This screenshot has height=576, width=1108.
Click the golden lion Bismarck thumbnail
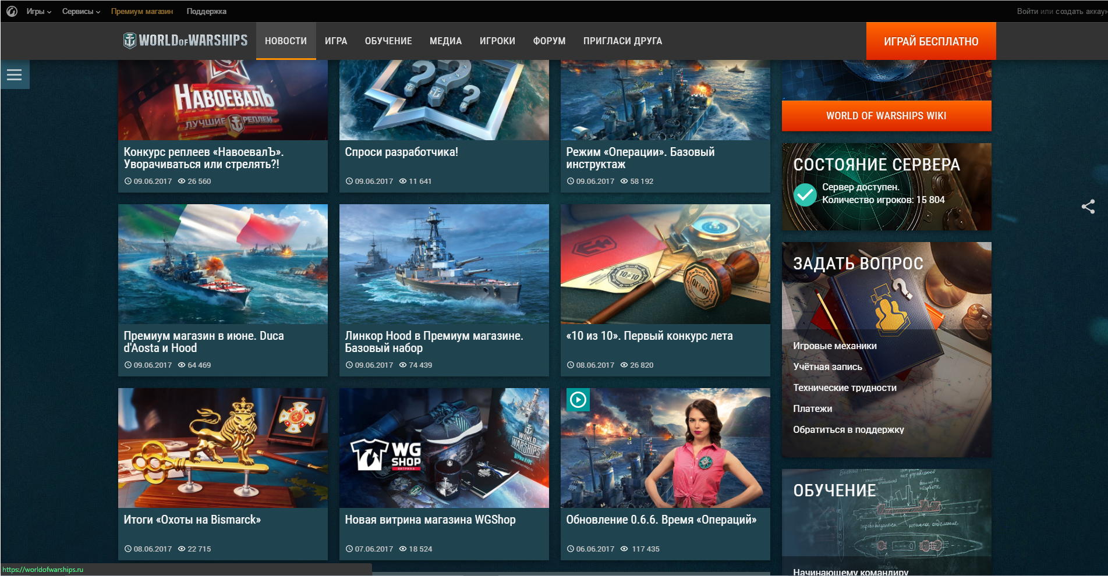click(223, 448)
